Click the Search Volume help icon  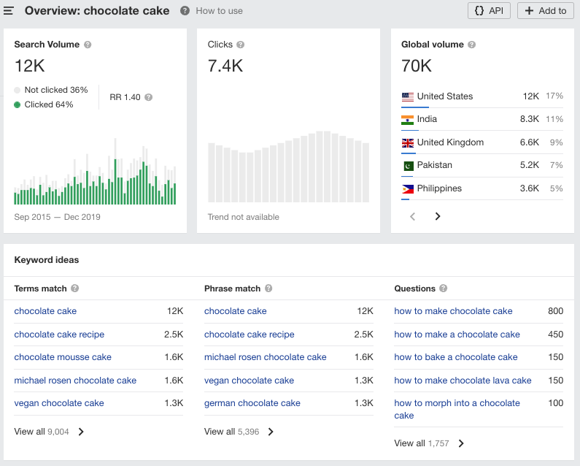pos(88,45)
